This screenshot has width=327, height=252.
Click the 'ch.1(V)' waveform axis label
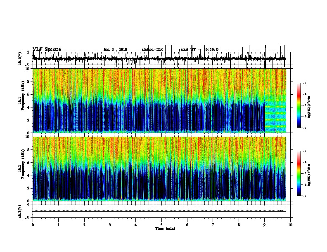click(x=20, y=58)
